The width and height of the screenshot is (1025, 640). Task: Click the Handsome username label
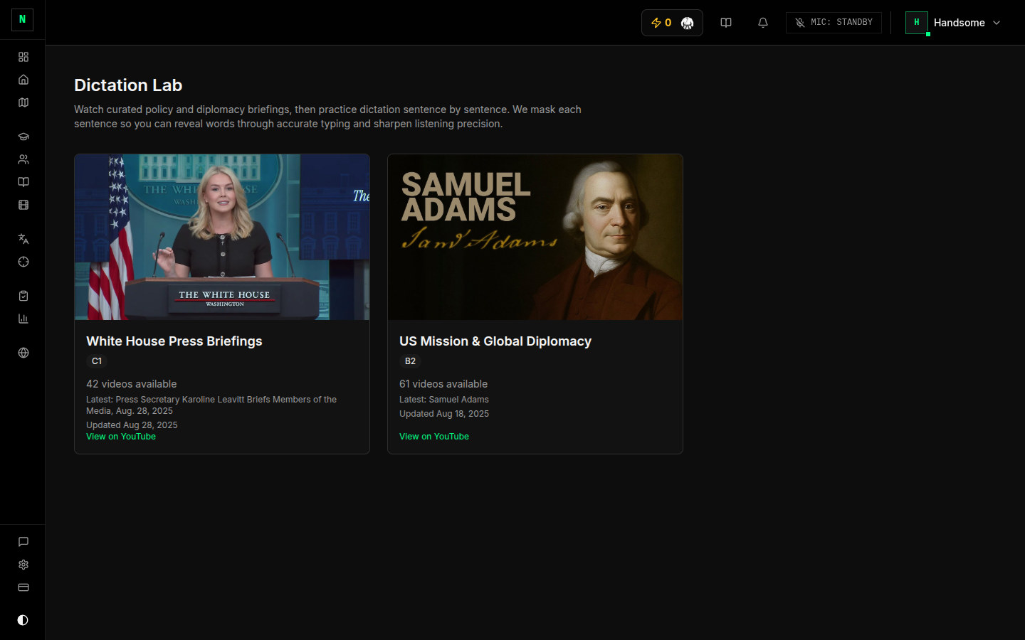[x=960, y=23]
